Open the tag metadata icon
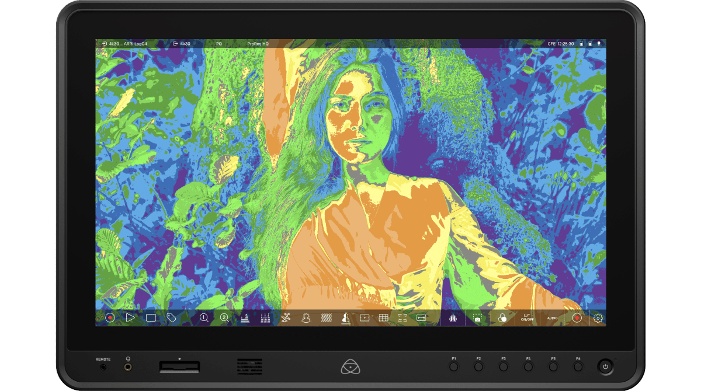The height and width of the screenshot is (391, 701). [171, 318]
